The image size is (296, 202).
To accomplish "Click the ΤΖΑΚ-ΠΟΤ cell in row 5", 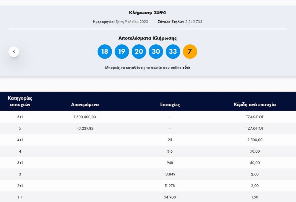I will (255, 128).
